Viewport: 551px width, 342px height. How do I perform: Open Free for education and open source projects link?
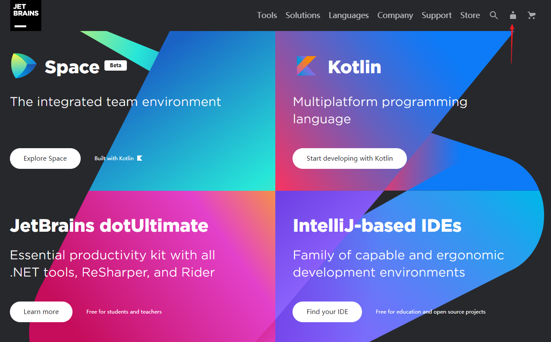(431, 311)
